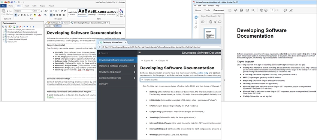This screenshot has width=317, height=140.
Task: Open the File tab in Doc-To-Help
Action: [3, 6]
